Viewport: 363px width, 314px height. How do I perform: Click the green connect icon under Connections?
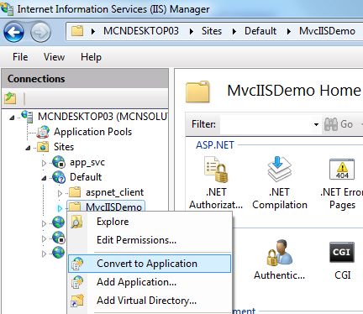point(10,98)
